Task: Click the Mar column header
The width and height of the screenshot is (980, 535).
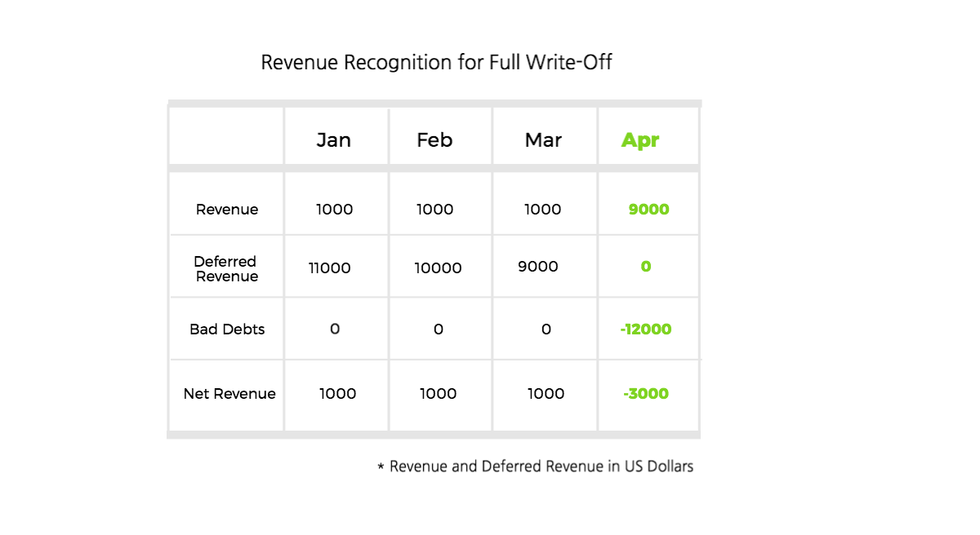Action: tap(543, 140)
